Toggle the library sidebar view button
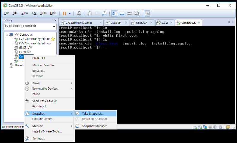Image resolution: width=237 pixels, height=143 pixels. tap(115, 13)
